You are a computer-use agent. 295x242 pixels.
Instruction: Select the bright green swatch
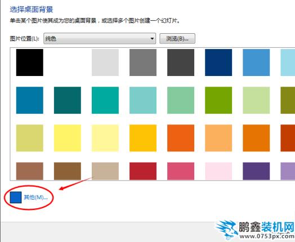(218, 100)
